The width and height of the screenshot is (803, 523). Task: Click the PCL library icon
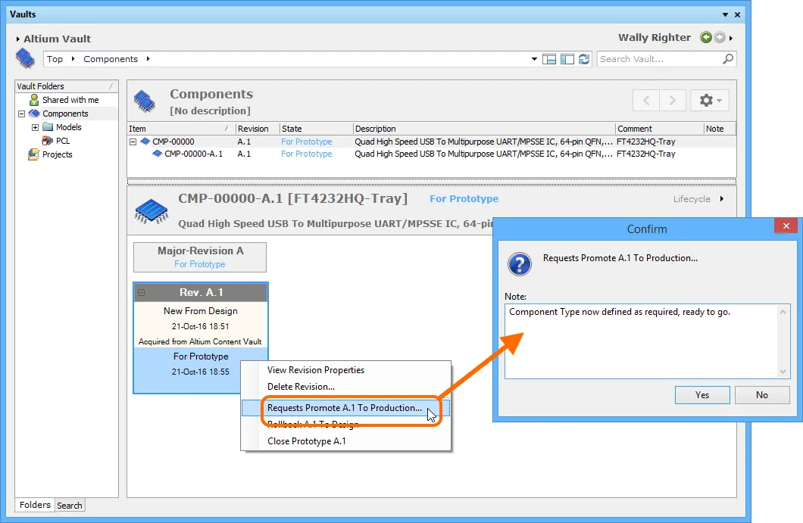click(48, 141)
